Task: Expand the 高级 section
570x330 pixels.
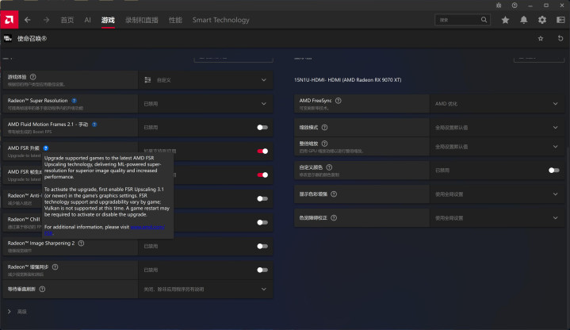Action: pyautogui.click(x=9, y=311)
